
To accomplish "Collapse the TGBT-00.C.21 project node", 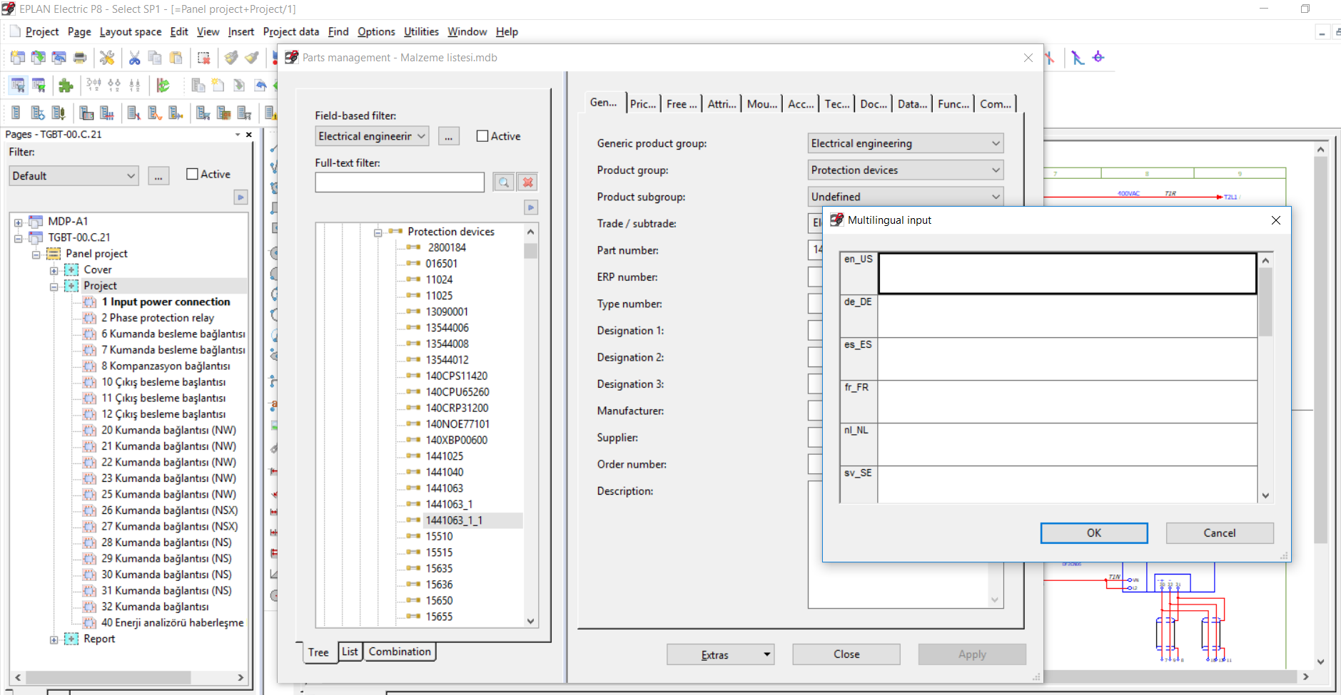I will tap(19, 238).
